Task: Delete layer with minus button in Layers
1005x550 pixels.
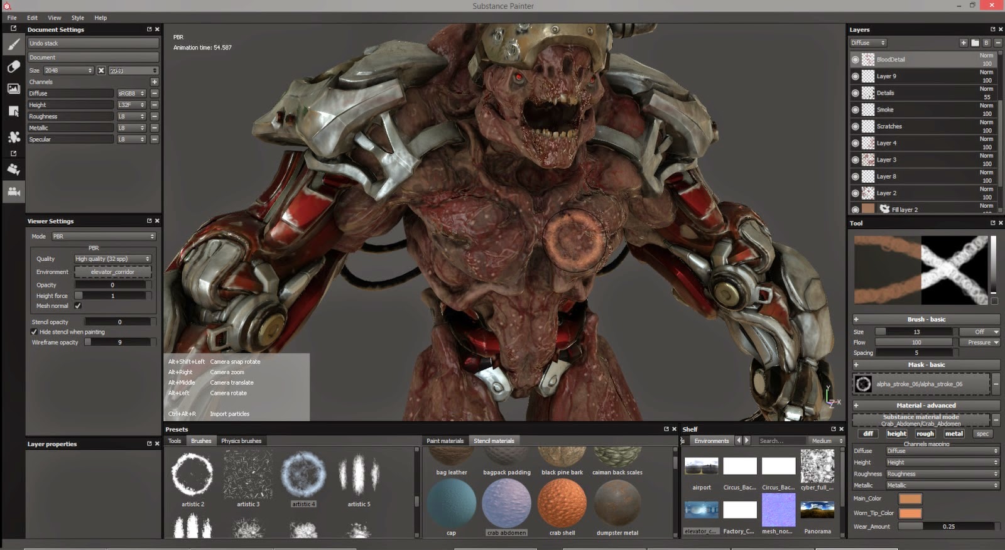Action: point(997,43)
